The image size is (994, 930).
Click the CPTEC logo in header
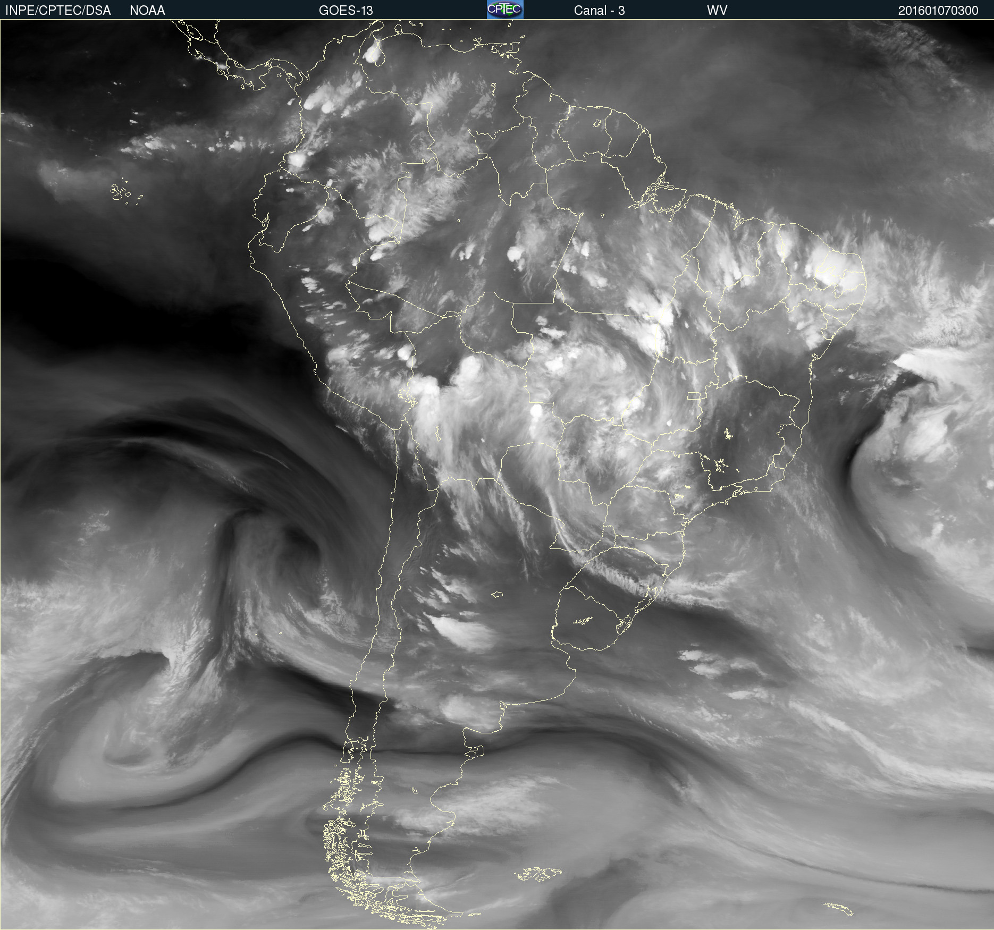505,10
